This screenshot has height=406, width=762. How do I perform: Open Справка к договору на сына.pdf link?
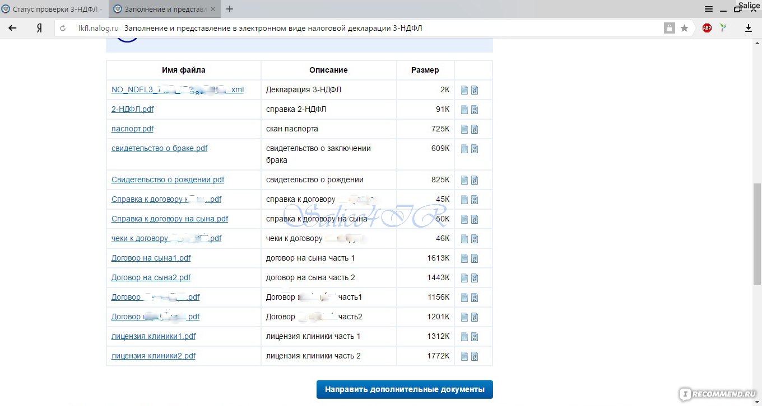click(170, 219)
